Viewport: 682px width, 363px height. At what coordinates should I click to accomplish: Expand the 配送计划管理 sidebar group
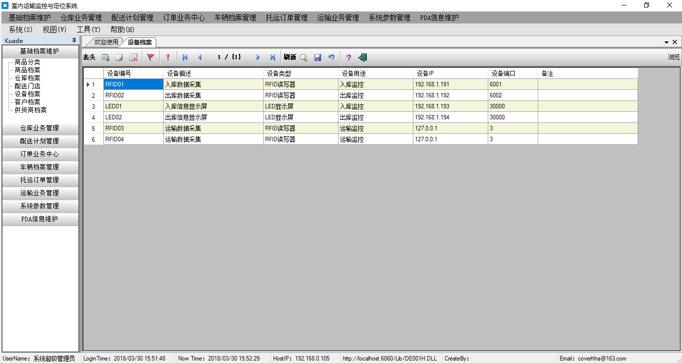pos(40,141)
